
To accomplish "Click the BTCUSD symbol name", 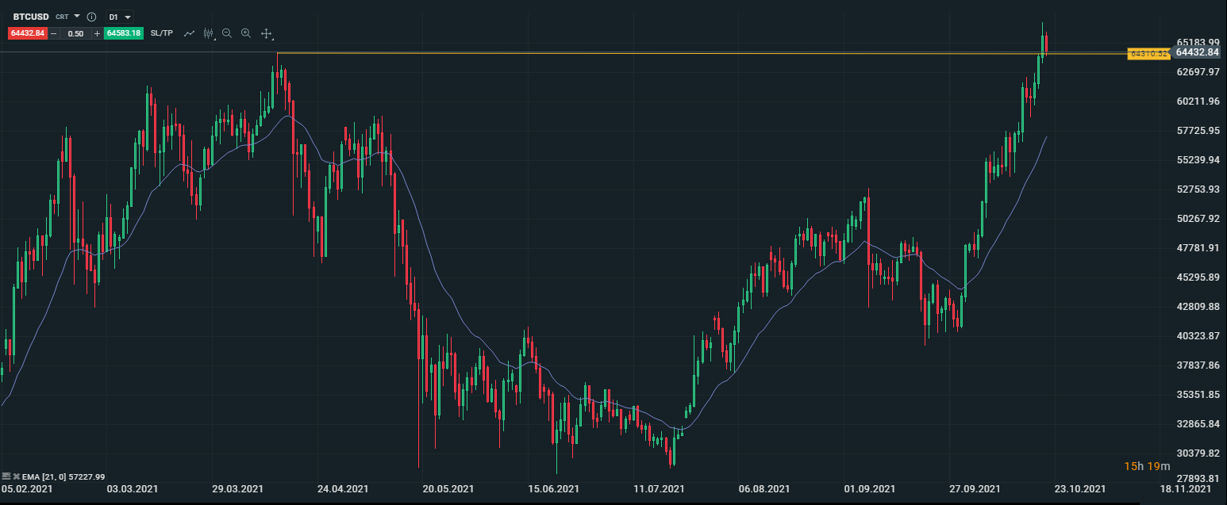I will [x=32, y=17].
